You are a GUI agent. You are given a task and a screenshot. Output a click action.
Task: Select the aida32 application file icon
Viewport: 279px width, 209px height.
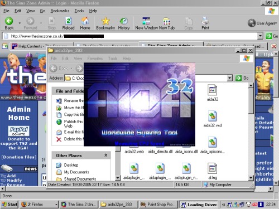click(212, 90)
